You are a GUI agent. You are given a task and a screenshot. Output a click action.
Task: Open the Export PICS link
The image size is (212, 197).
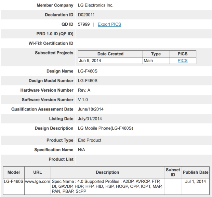109,24
